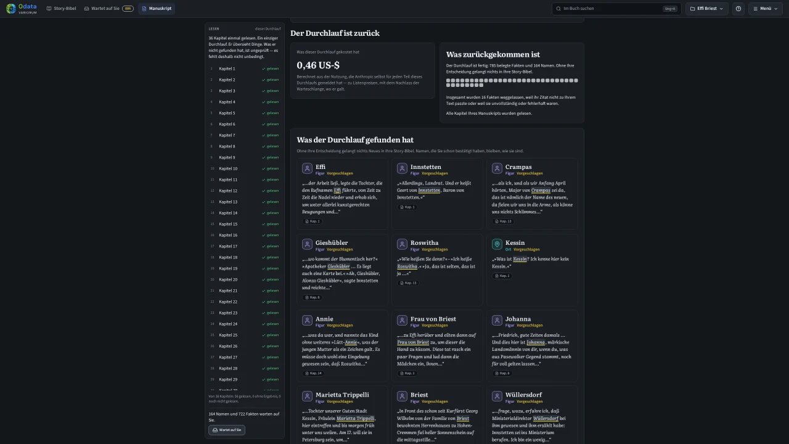Click the Roswitha card title
This screenshot has width=789, height=444.
[x=425, y=243]
